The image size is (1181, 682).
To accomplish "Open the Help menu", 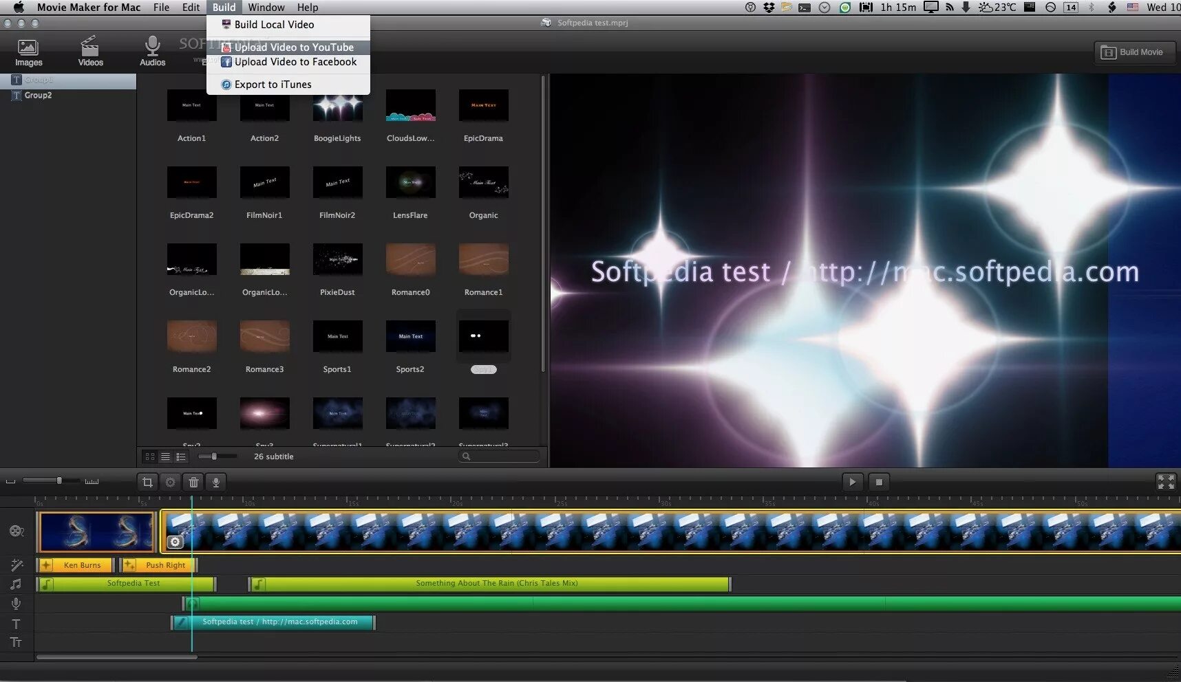I will pyautogui.click(x=308, y=8).
